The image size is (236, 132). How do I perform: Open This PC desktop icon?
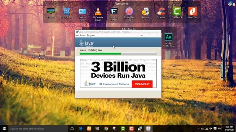pos(51,13)
